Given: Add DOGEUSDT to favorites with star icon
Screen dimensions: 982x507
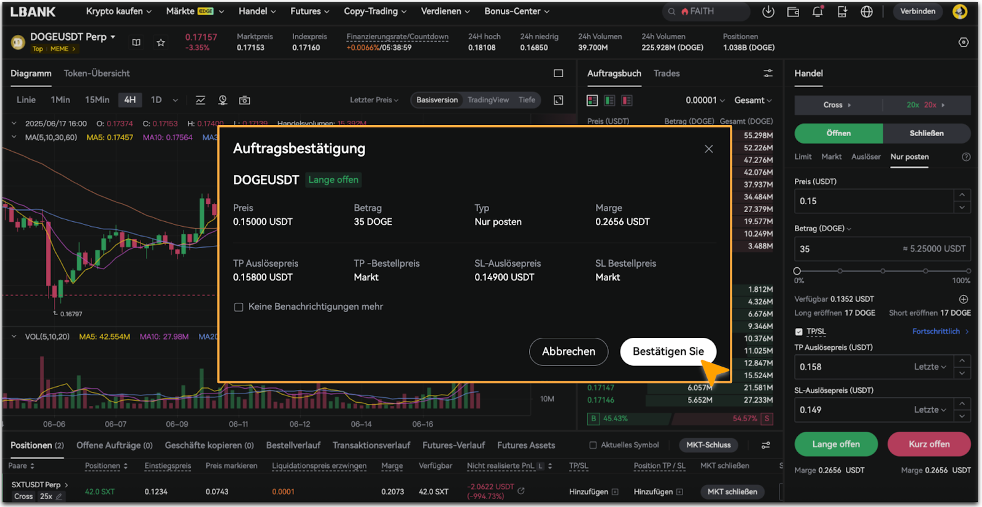Looking at the screenshot, I should pos(161,42).
